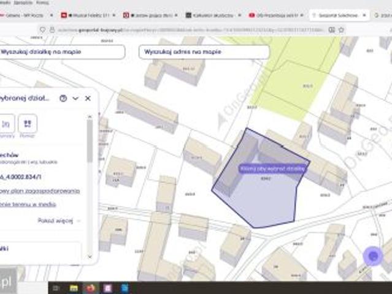Click the browser address bar URL
Viewport: 392px width, 294px height.
(184, 29)
